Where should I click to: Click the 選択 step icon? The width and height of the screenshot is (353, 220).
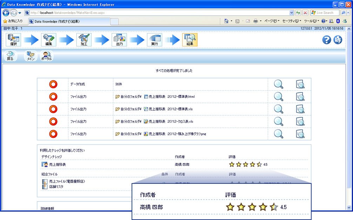13,40
